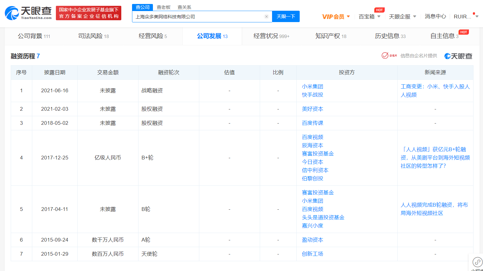This screenshot has height=271, width=483.
Task: Open investor 盈动资本
Action: tap(312, 240)
